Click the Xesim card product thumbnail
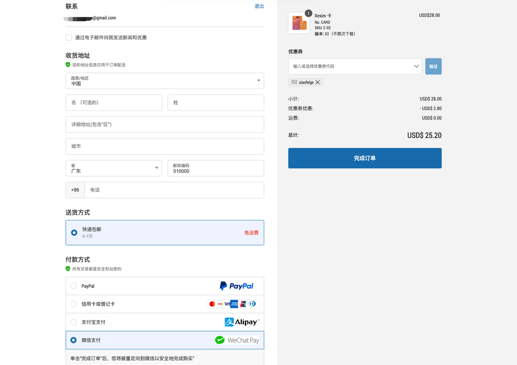Viewport: 517px width, 365px height. pyautogui.click(x=299, y=23)
